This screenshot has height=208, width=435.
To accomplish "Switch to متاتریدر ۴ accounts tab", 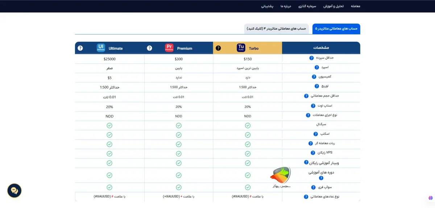I will click(276, 28).
